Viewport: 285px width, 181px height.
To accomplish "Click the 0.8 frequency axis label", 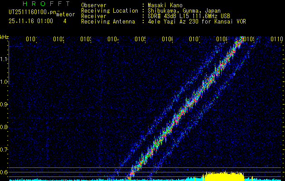I will tap(4, 127).
